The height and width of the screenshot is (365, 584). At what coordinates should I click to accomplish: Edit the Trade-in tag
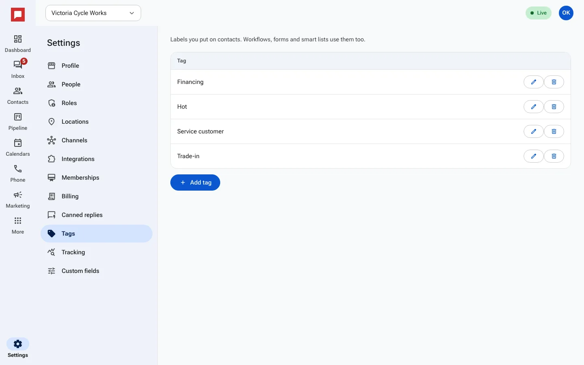(x=534, y=156)
